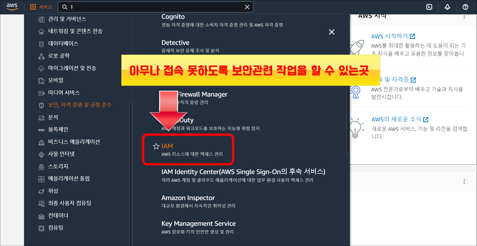The width and height of the screenshot is (477, 246).
Task: Open the three-dot menu of AWS 시작 widget
Action: click(x=464, y=17)
